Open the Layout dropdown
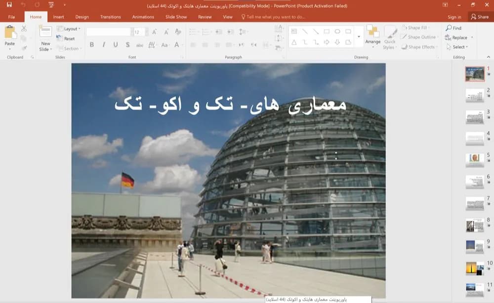 coord(68,29)
